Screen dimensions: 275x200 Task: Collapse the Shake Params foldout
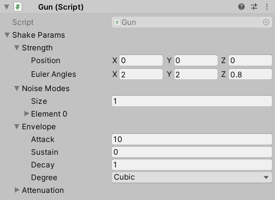pyautogui.click(x=7, y=35)
